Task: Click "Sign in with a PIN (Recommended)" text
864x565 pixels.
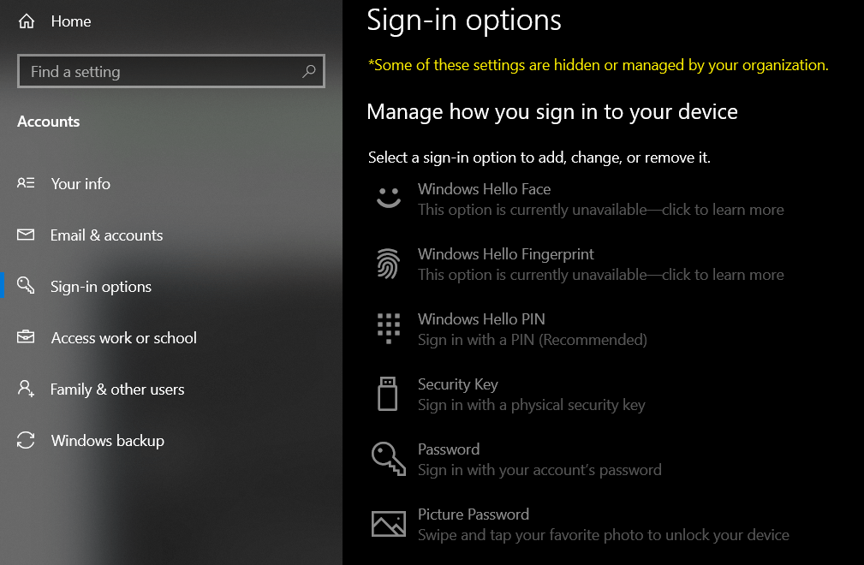Action: click(533, 340)
